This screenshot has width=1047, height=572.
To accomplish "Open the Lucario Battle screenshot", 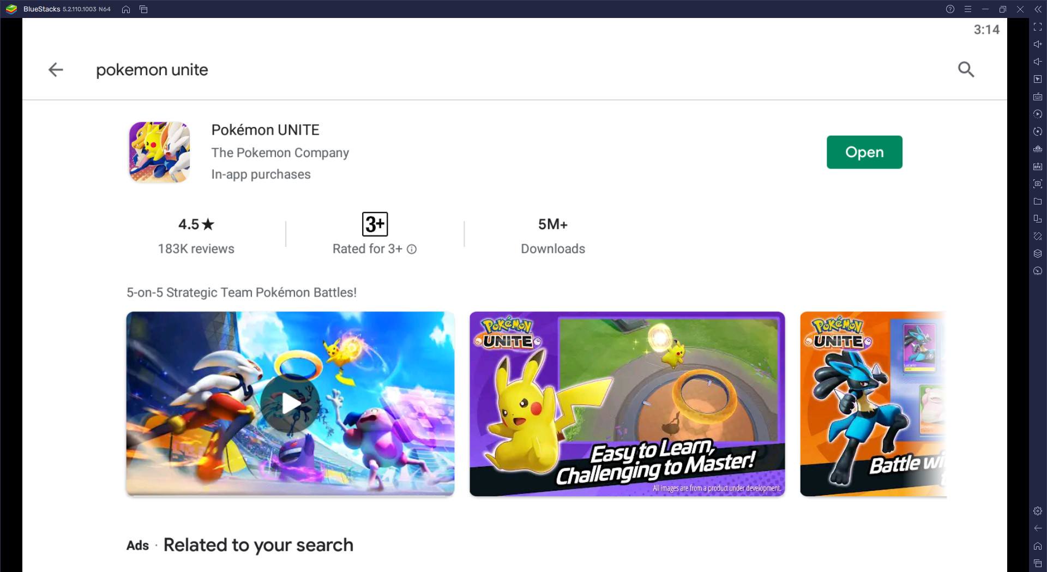I will coord(873,404).
